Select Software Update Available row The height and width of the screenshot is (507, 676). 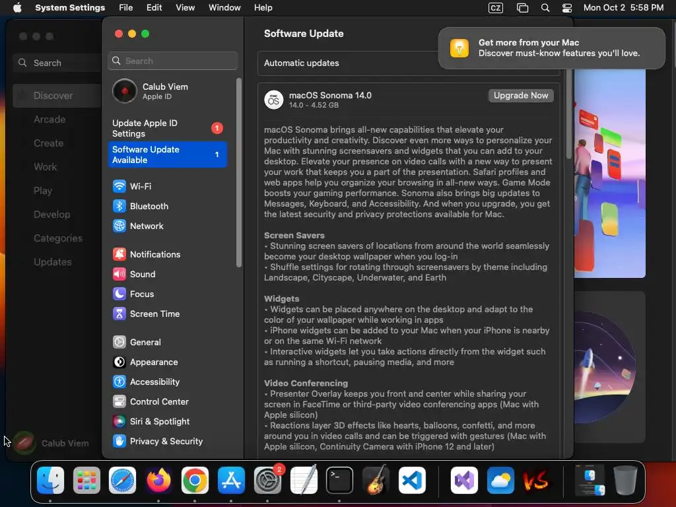tap(167, 154)
